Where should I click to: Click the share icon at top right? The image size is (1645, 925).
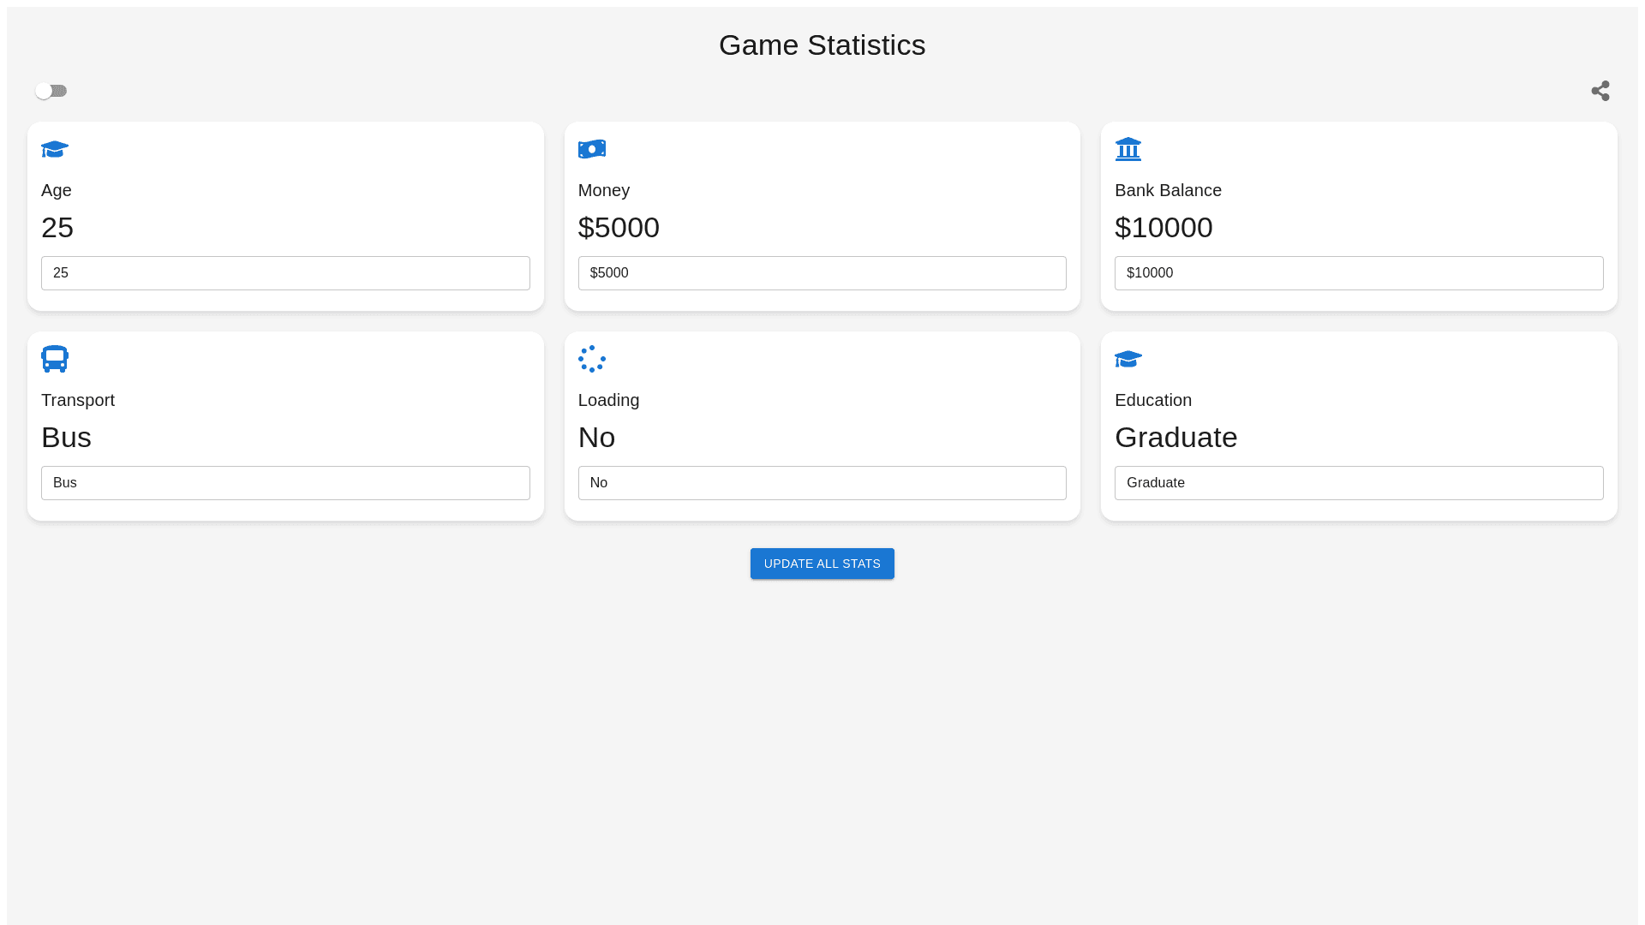pos(1600,91)
